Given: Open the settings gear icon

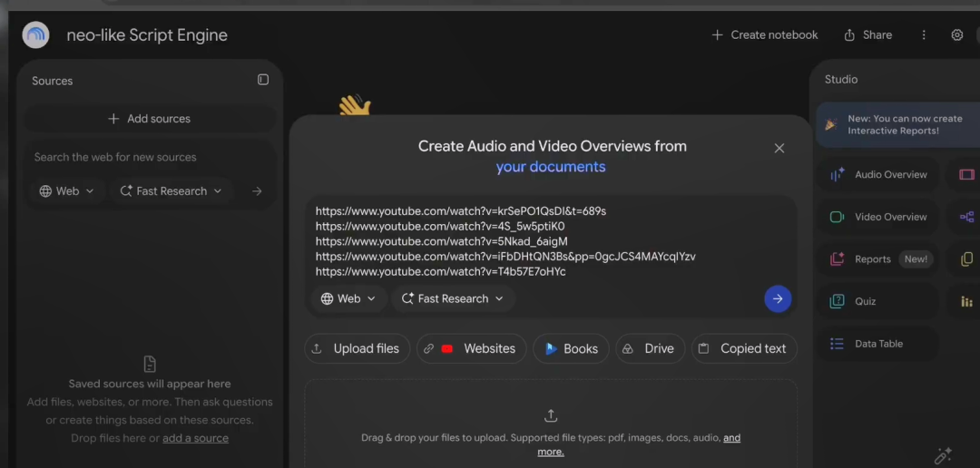Looking at the screenshot, I should click(957, 35).
